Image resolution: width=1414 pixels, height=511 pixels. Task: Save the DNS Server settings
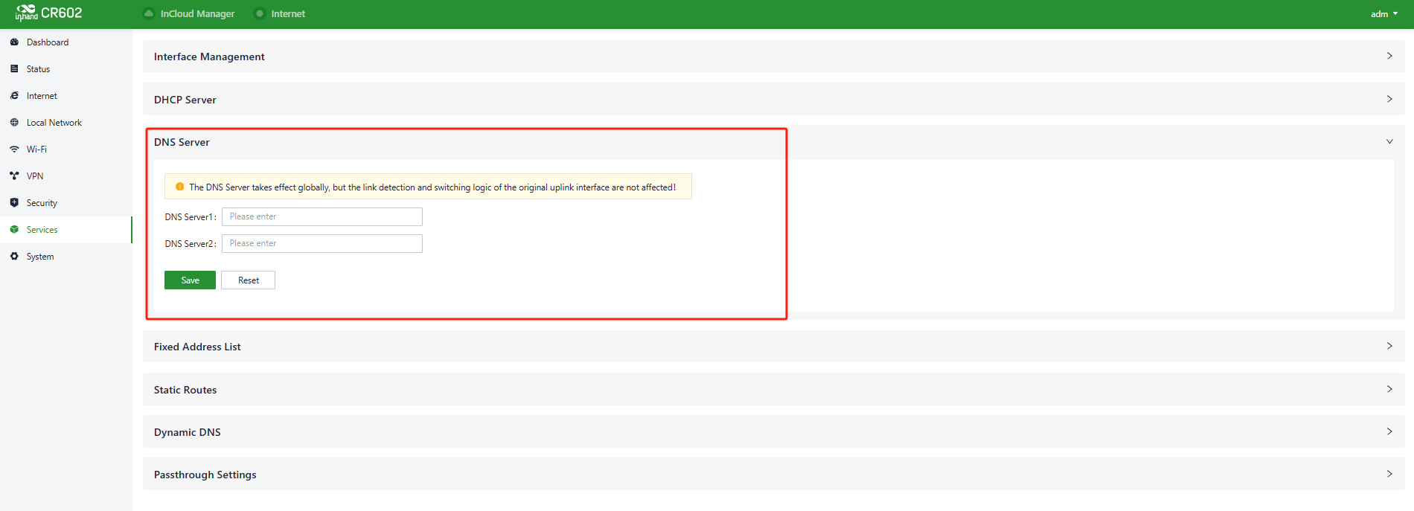(x=190, y=280)
